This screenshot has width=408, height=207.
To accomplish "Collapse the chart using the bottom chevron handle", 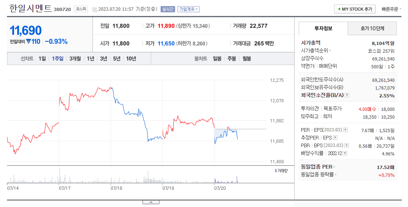I will click(x=151, y=202).
